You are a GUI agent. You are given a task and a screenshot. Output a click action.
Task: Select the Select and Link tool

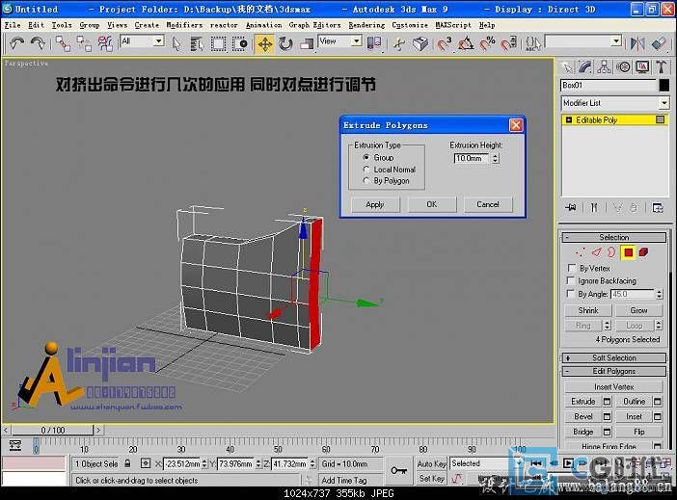tap(64, 43)
